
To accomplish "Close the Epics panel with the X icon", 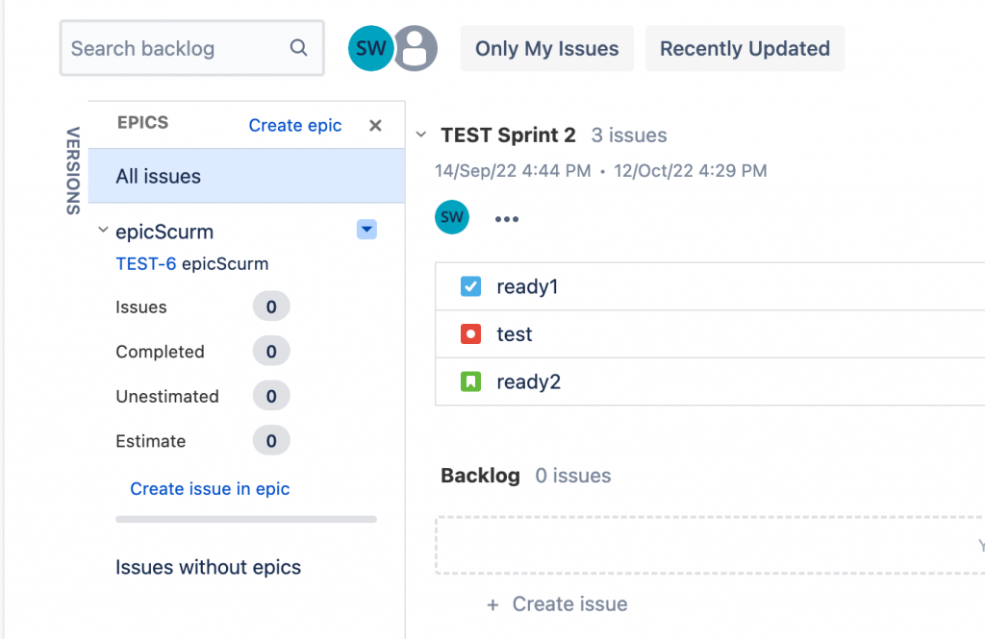I will (x=376, y=125).
